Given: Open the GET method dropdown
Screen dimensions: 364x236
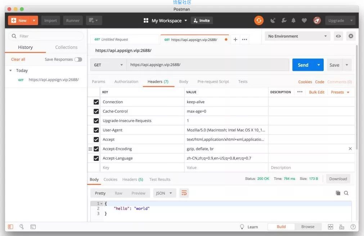Looking at the screenshot, I should pos(108,65).
